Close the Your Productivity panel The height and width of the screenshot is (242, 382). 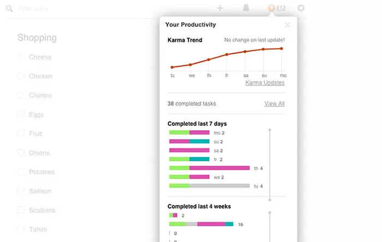point(288,25)
